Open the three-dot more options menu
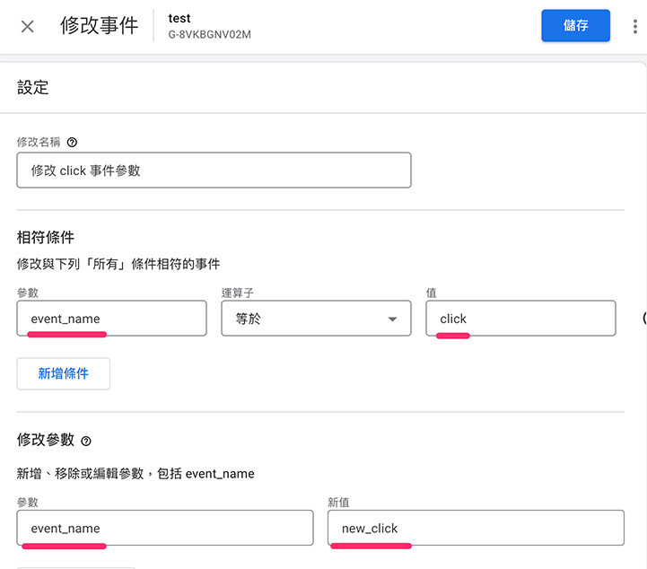The height and width of the screenshot is (569, 647). pyautogui.click(x=634, y=27)
